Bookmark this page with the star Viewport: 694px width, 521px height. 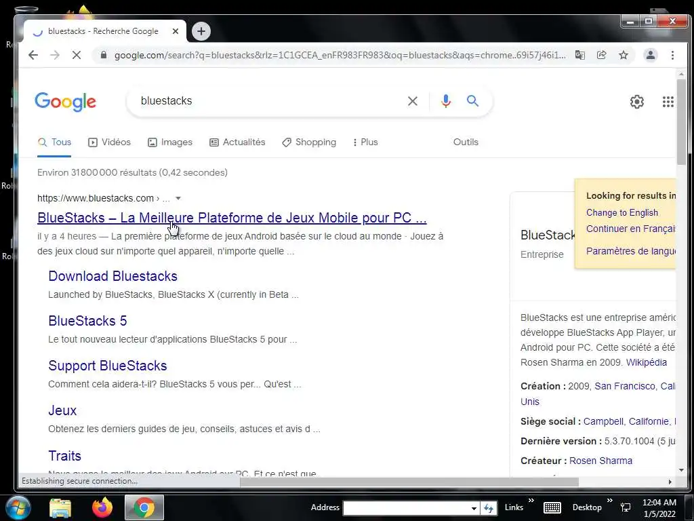624,55
